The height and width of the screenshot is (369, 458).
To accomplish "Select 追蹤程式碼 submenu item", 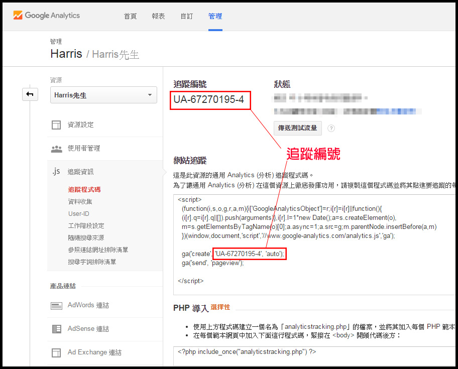I will coord(84,190).
